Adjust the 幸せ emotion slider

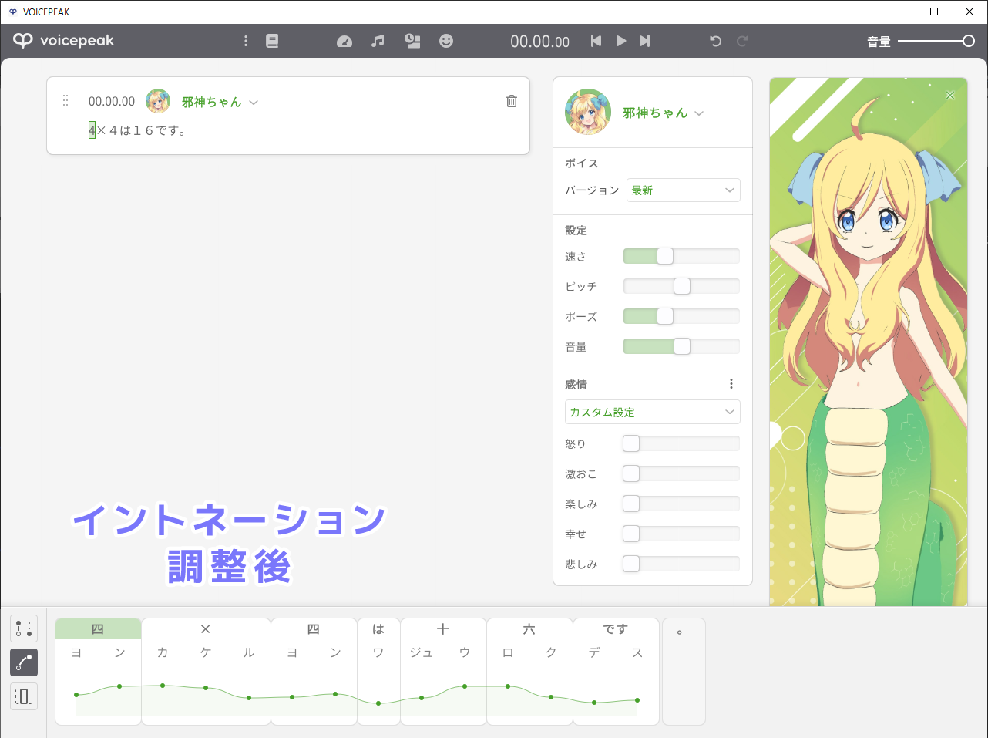point(681,534)
